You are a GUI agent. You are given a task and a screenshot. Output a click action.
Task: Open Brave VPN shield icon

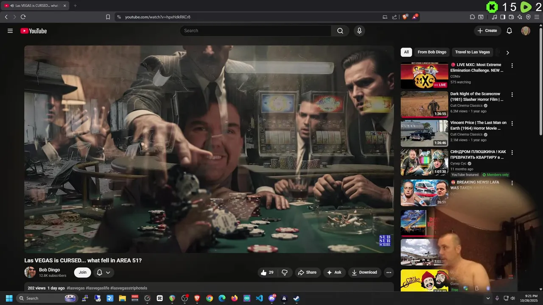pos(528,17)
